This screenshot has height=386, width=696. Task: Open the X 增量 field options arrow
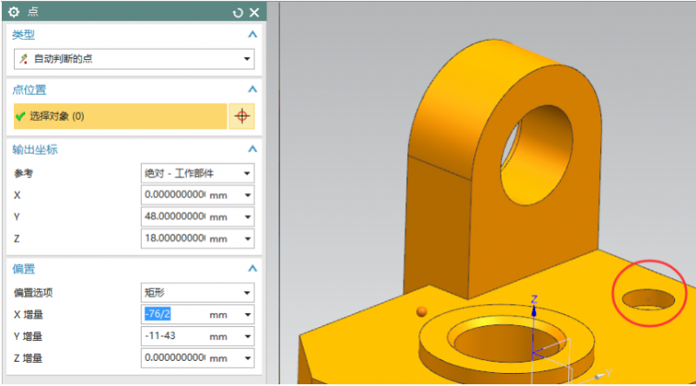pos(247,315)
